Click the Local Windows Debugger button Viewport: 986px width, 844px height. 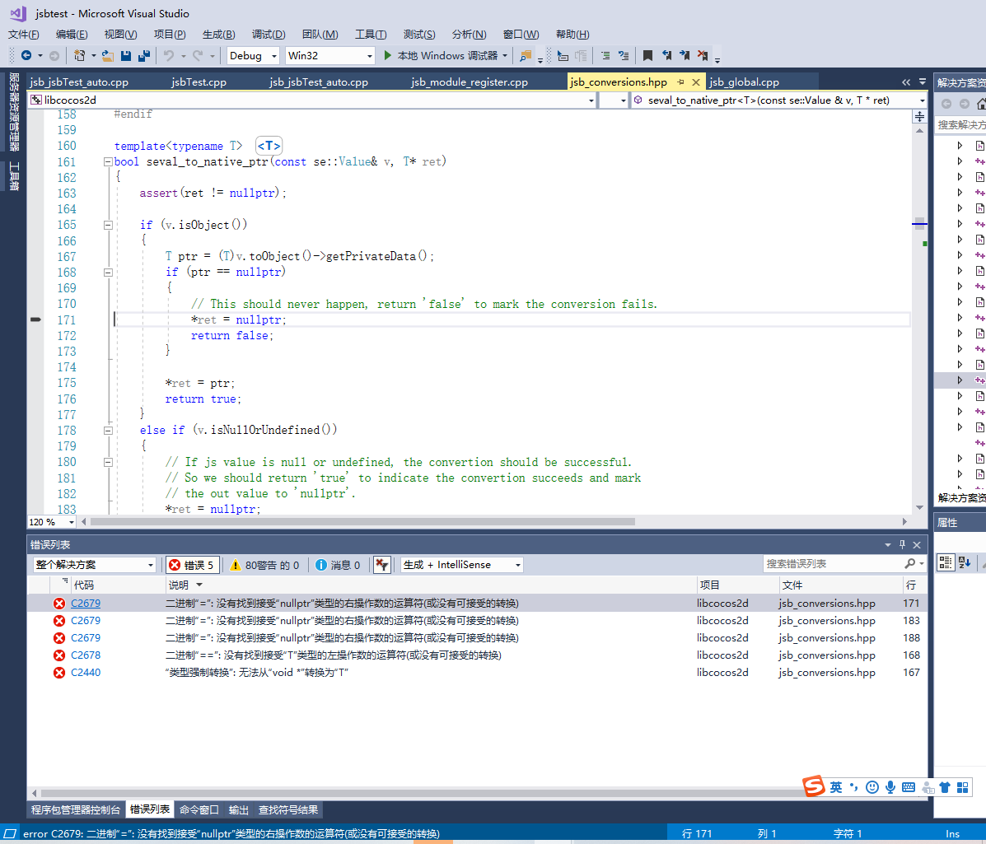pyautogui.click(x=447, y=55)
